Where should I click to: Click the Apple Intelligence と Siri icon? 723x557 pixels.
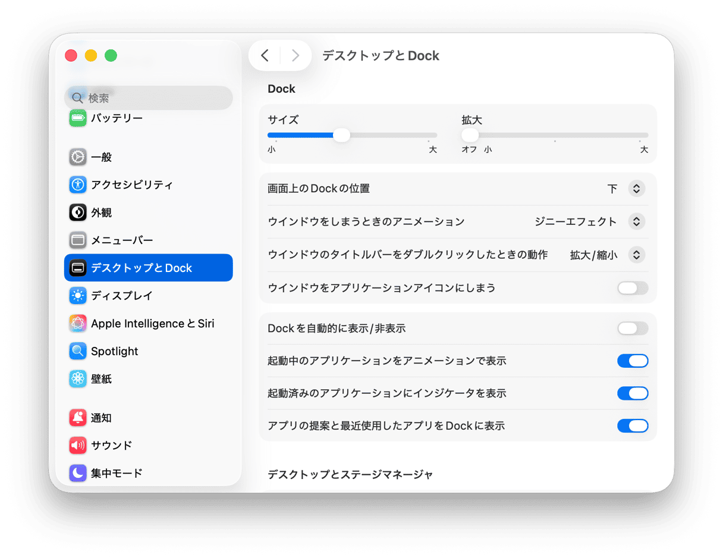(78, 324)
